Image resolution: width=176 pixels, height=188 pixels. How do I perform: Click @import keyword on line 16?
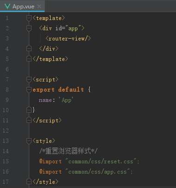(x=50, y=172)
